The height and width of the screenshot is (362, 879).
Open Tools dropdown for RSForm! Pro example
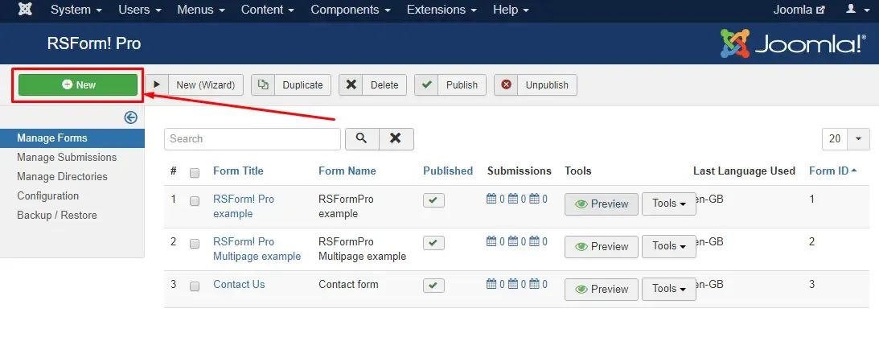click(669, 204)
